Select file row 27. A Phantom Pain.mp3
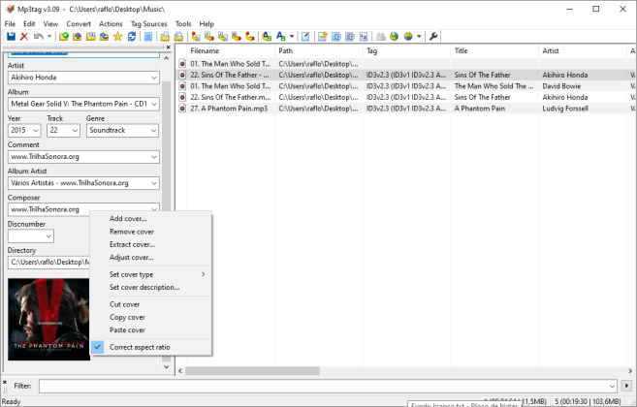Image resolution: width=637 pixels, height=407 pixels. 406,109
